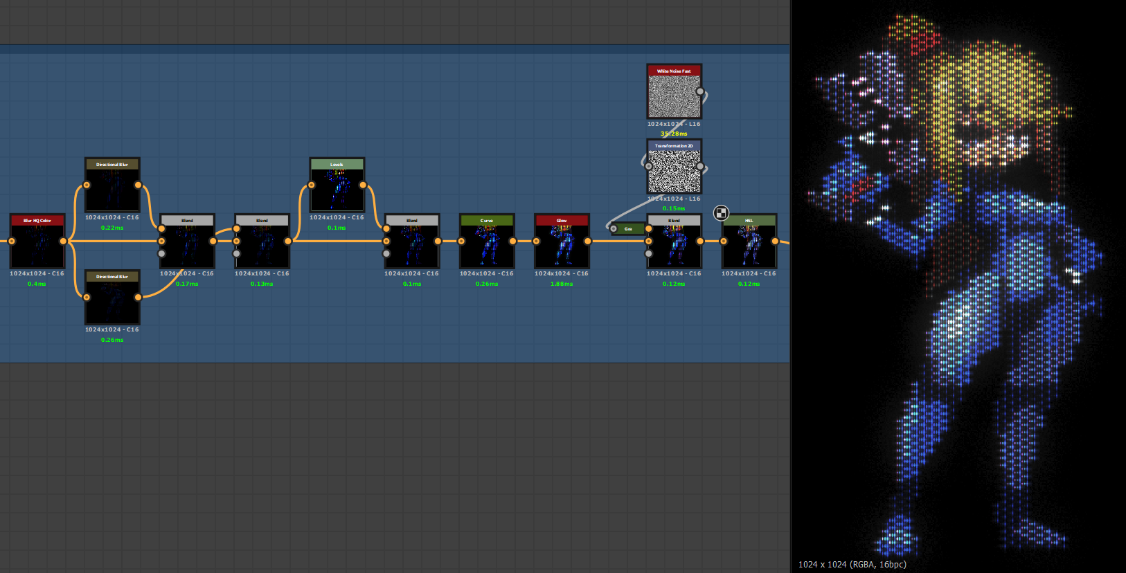
Task: Click output connector of Directional Blur 0.26ms node
Action: 138,297
